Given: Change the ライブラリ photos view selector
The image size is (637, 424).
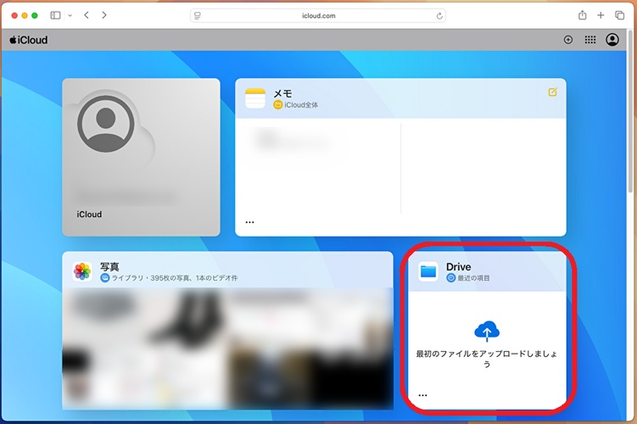Looking at the screenshot, I should (169, 278).
